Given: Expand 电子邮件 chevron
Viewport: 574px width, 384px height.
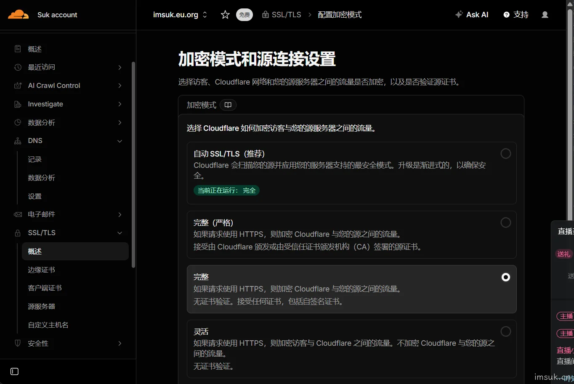Looking at the screenshot, I should [120, 215].
